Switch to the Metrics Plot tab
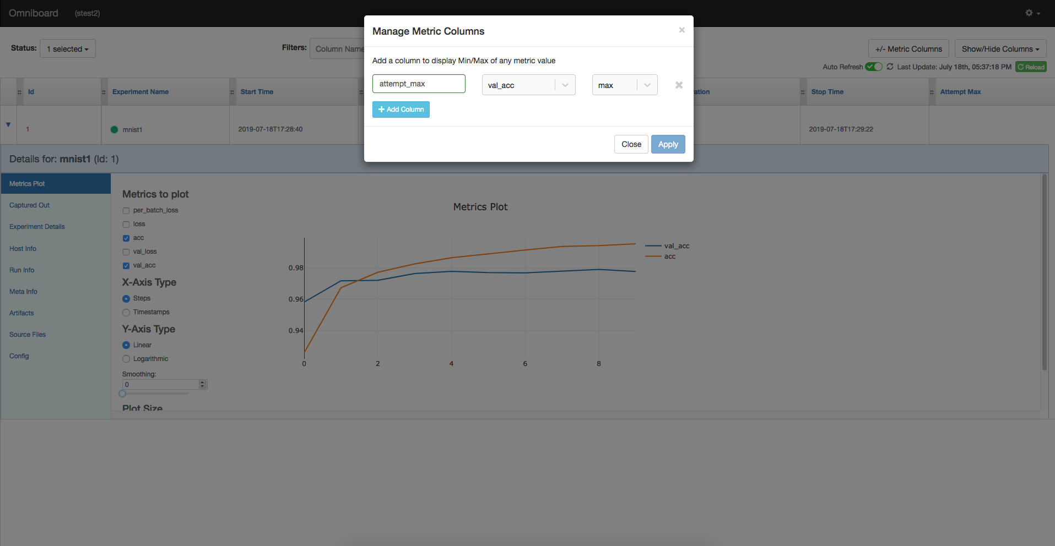The image size is (1055, 546). coord(56,184)
